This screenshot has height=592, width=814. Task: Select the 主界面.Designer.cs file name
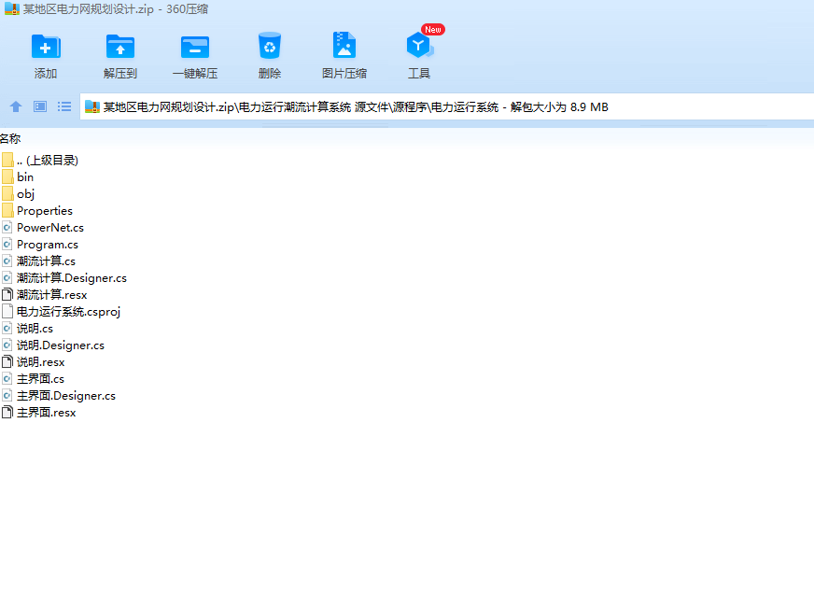[x=66, y=396]
